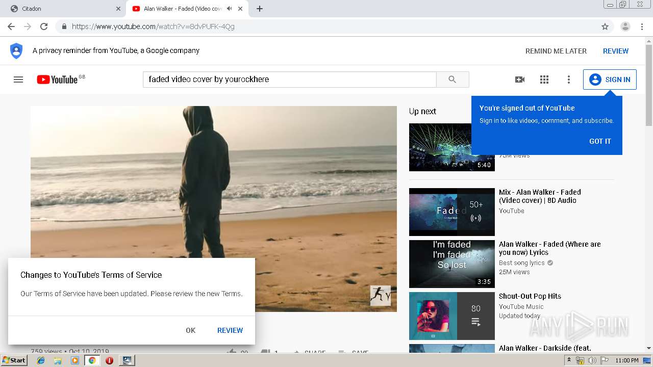
Task: Click the 'Up next' heading
Action: tap(422, 111)
